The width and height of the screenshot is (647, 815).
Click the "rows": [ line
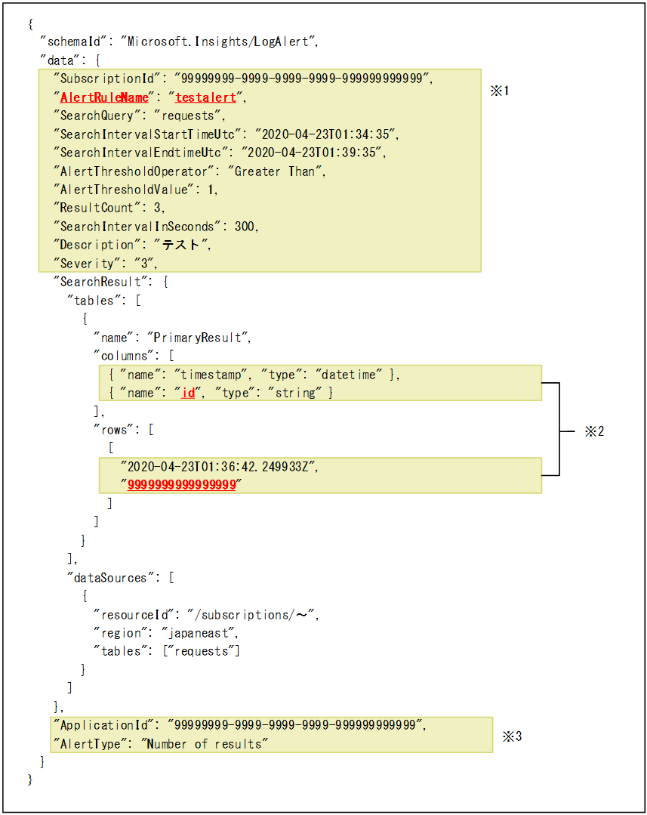coord(124,430)
